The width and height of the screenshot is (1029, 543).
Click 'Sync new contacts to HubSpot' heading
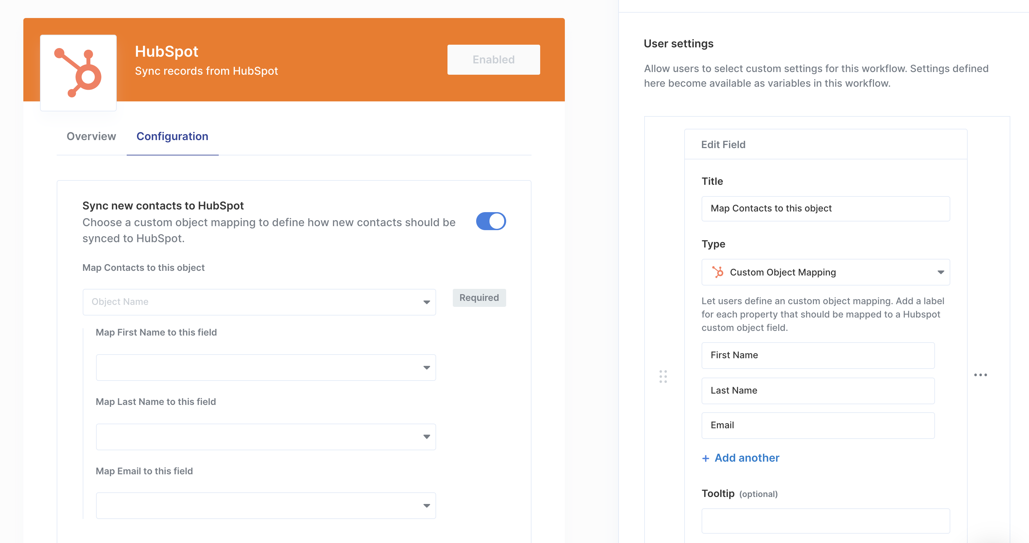pyautogui.click(x=163, y=205)
